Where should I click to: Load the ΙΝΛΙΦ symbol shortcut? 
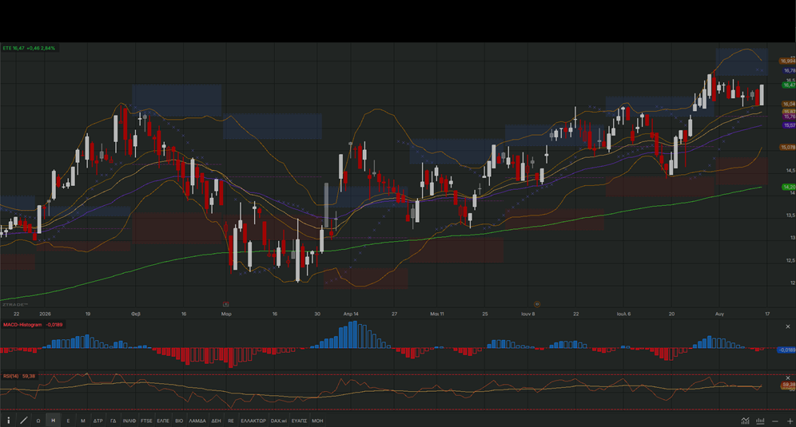129,421
